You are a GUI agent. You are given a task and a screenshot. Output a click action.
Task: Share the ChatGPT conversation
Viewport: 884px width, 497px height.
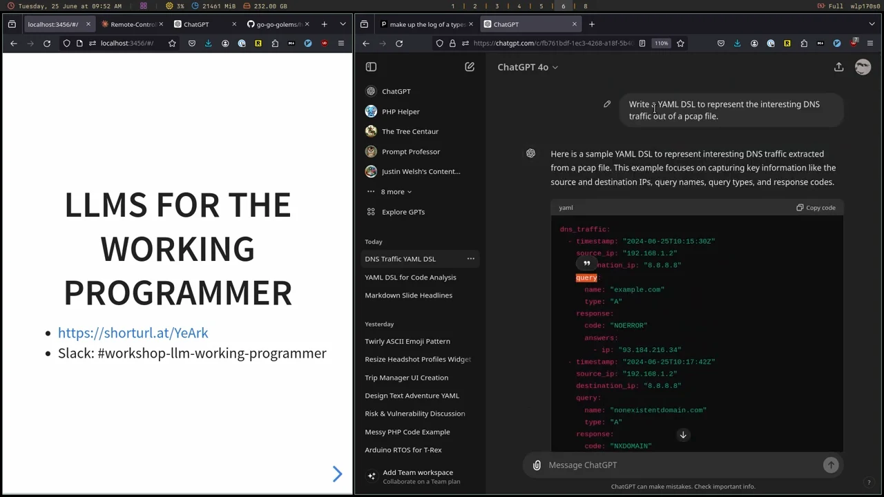(838, 67)
